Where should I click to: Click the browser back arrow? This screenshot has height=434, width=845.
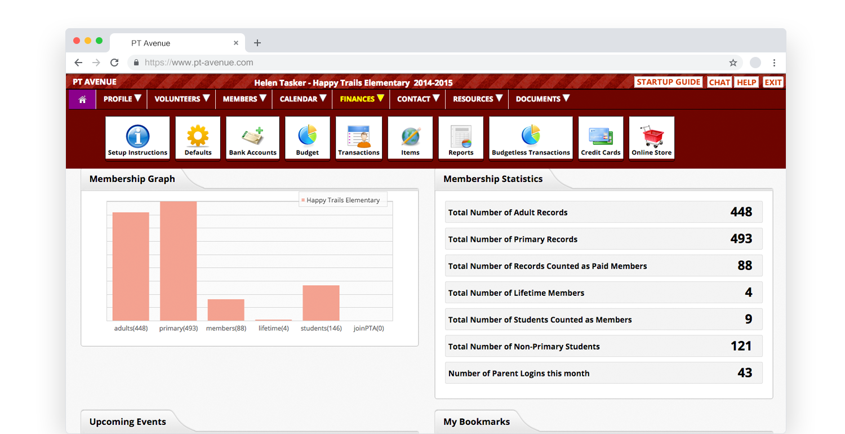tap(78, 63)
